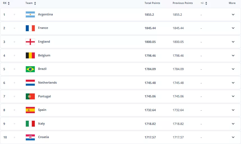Click the Previous Points column header
Screen dimensions: 241x144
pyautogui.click(x=183, y=3)
